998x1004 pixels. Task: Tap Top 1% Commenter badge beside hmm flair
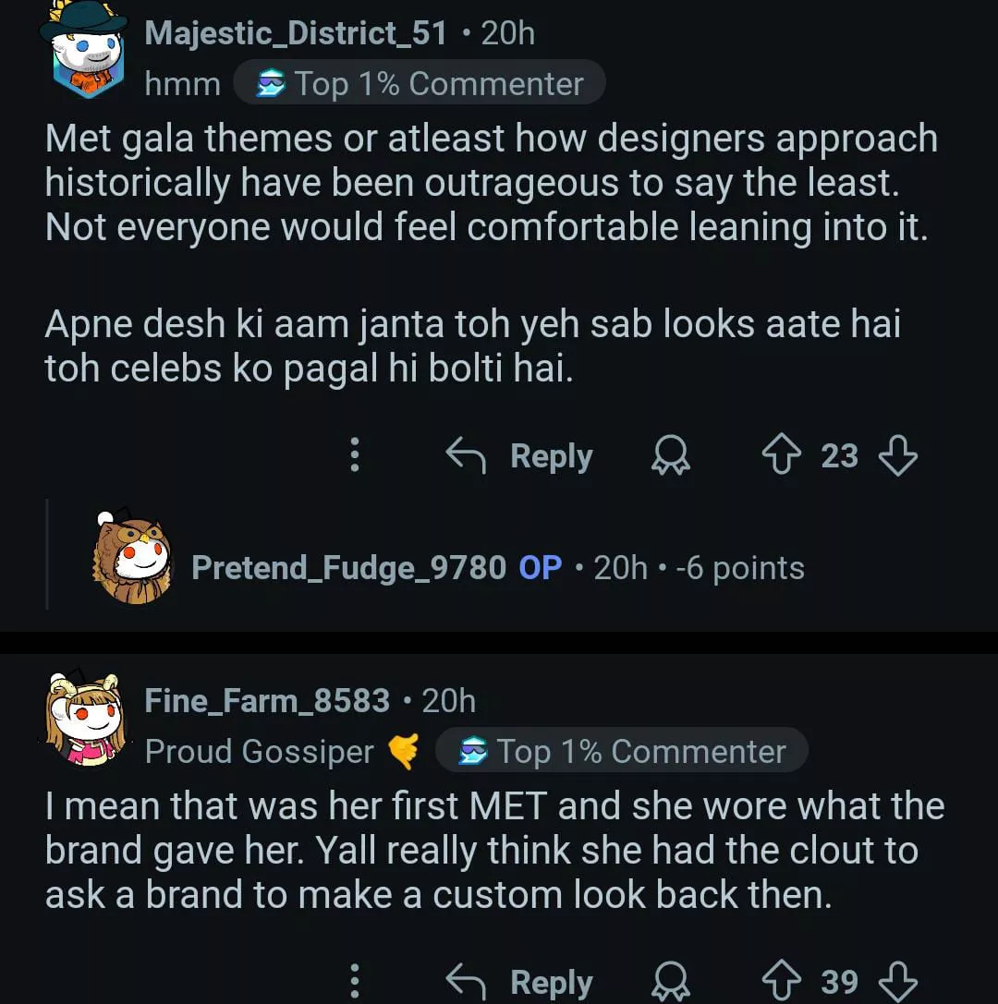pyautogui.click(x=419, y=84)
